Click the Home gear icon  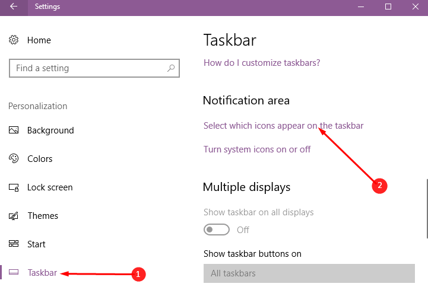click(14, 40)
